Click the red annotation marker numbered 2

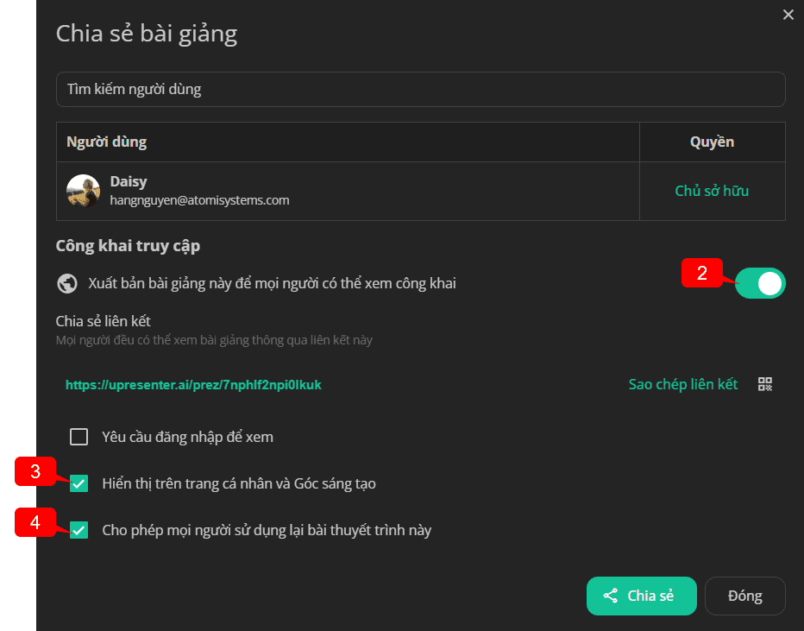tap(701, 273)
